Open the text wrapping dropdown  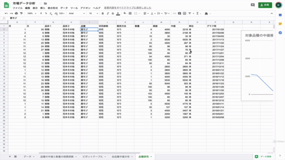coord(160,13)
